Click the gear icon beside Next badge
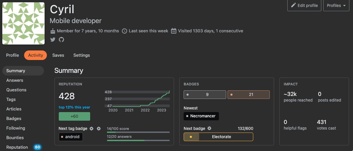The height and width of the screenshot is (151, 353). click(209, 128)
